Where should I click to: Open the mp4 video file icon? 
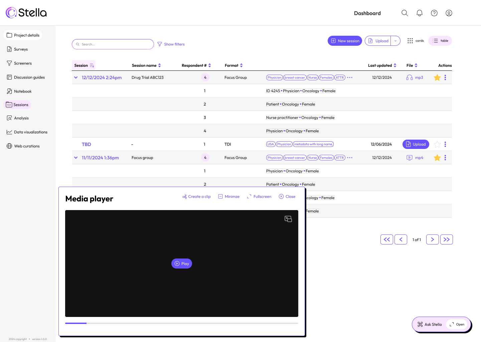[409, 158]
